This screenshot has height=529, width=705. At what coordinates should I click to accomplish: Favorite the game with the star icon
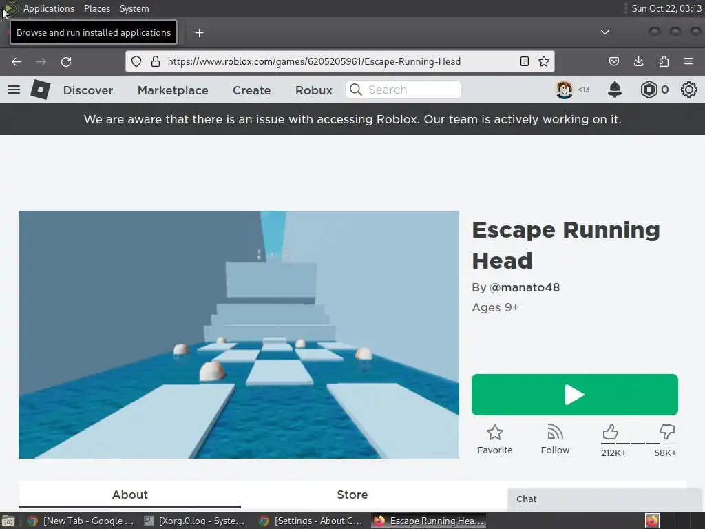pos(494,433)
